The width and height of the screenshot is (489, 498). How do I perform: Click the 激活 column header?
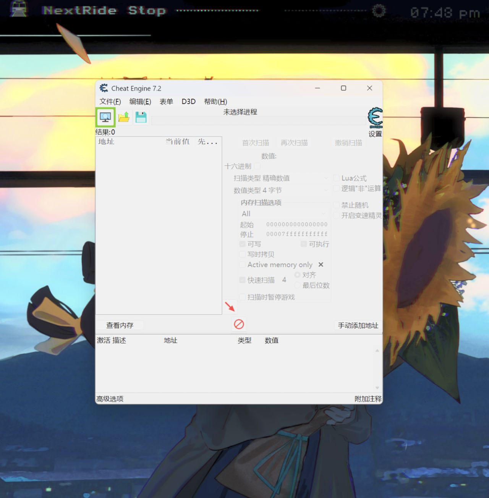(x=104, y=340)
